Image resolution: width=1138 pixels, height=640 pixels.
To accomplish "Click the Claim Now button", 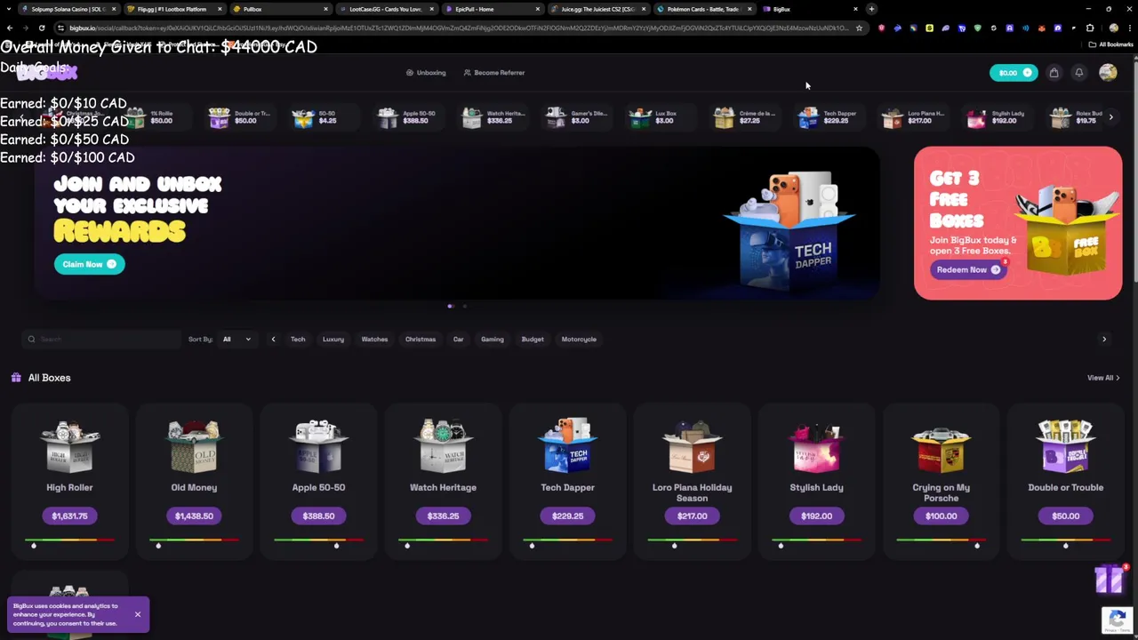I will (89, 264).
